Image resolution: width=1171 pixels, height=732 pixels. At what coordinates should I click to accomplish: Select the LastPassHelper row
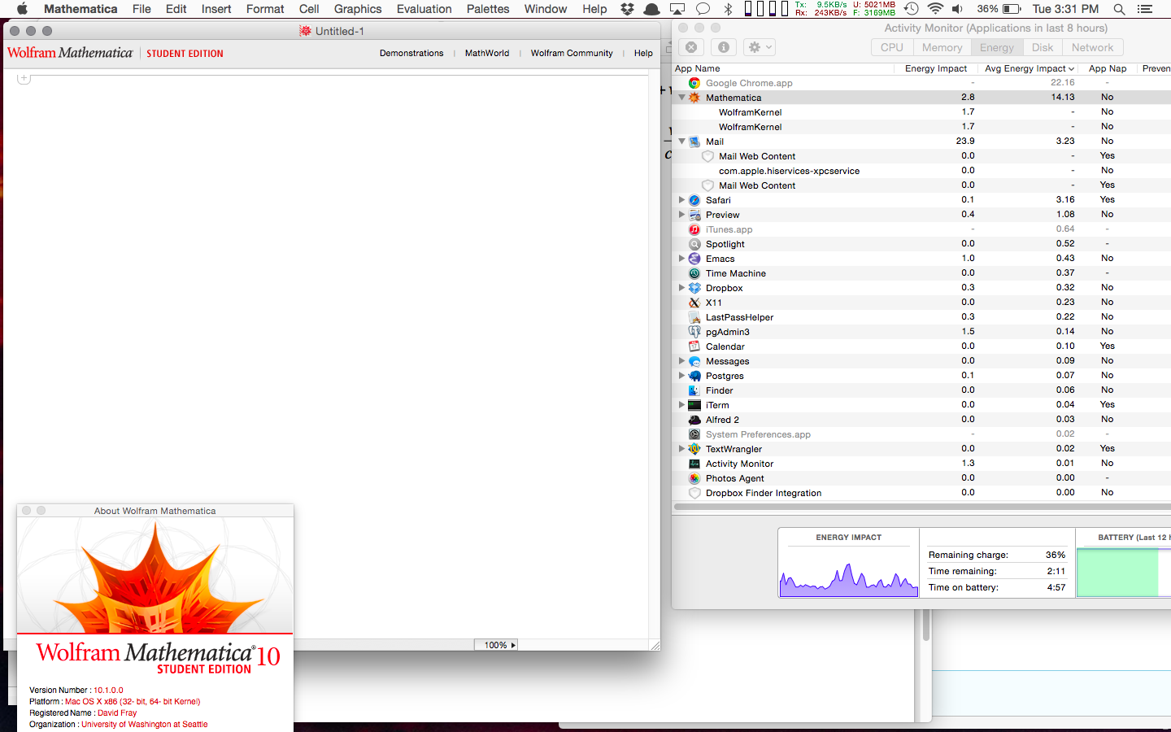pos(921,317)
